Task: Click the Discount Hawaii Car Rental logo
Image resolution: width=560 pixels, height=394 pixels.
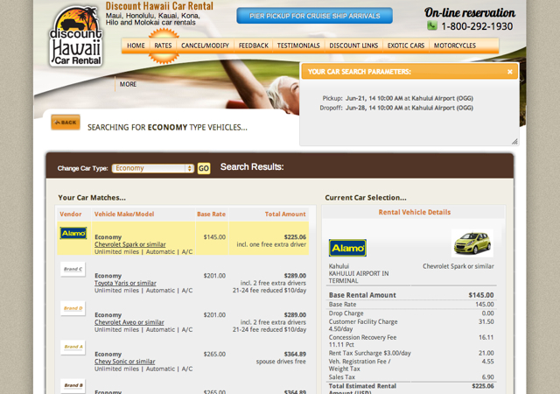Action: (76, 36)
